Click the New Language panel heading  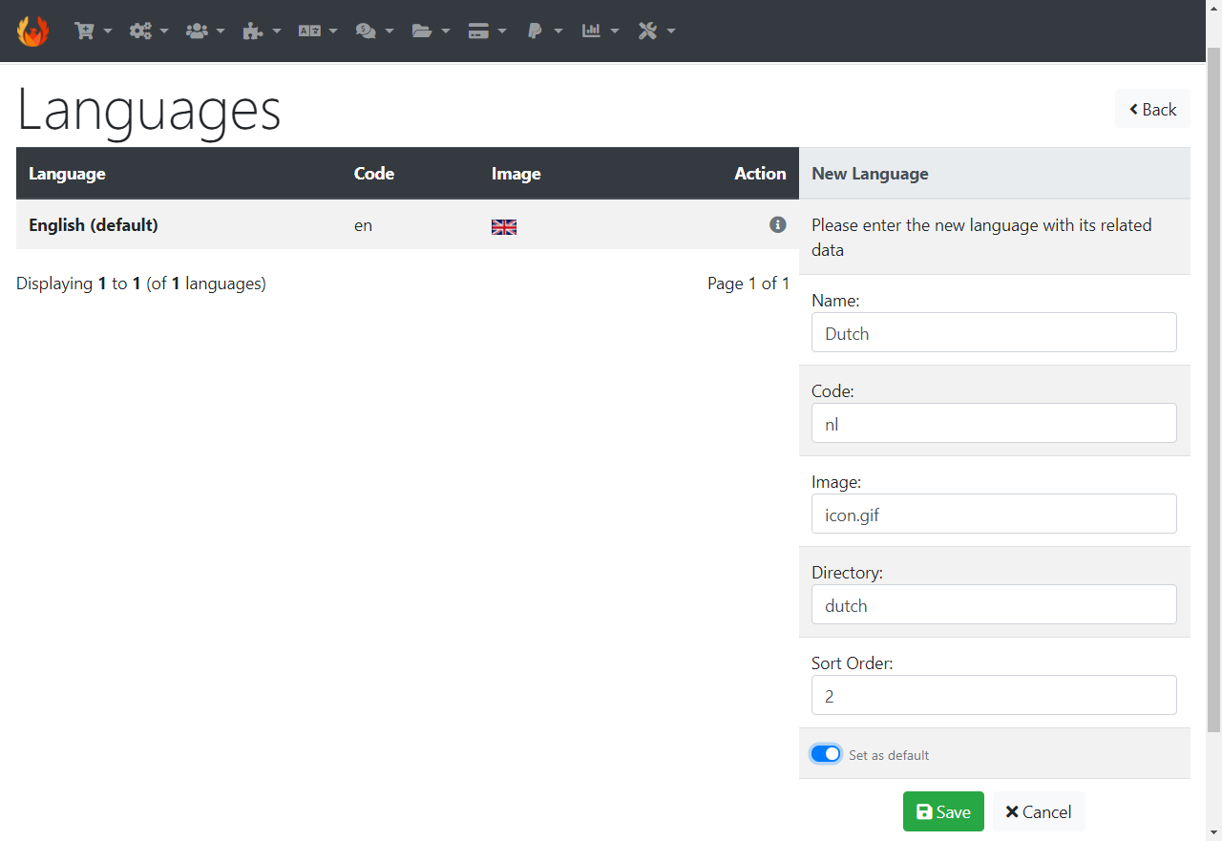[870, 174]
